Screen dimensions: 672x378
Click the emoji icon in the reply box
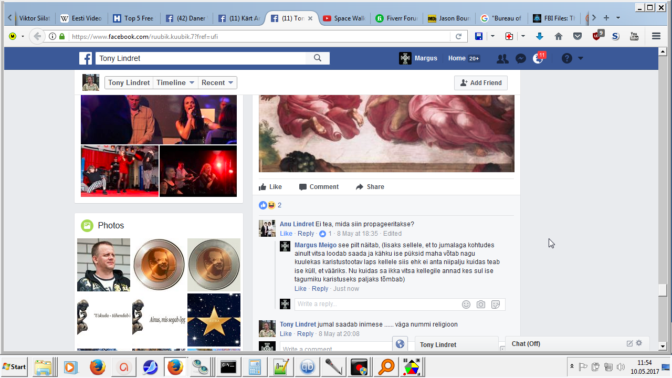pyautogui.click(x=466, y=304)
